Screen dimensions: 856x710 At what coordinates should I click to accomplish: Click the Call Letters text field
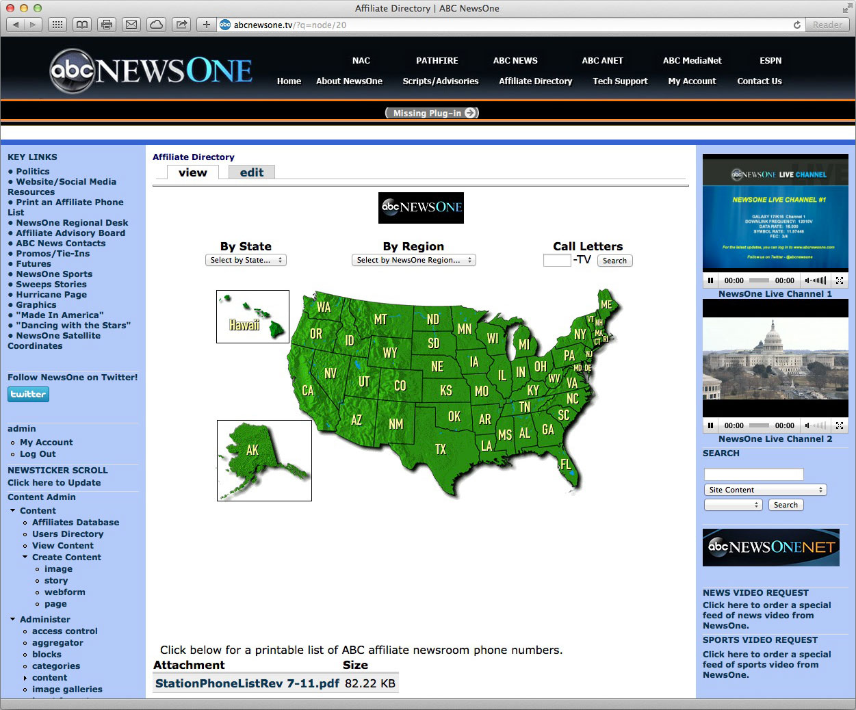pos(556,260)
